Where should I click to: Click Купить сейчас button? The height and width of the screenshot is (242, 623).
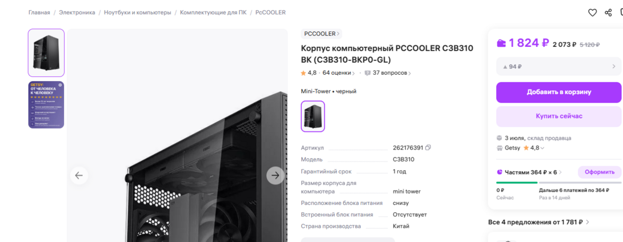coord(558,116)
